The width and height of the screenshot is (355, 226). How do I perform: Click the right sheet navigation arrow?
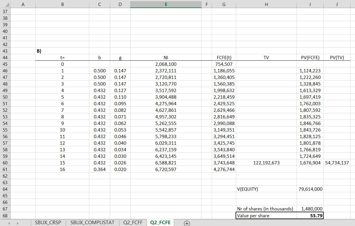(x=17, y=223)
